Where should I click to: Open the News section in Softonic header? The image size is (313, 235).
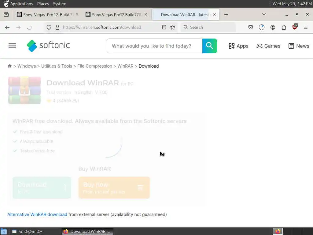click(x=299, y=46)
